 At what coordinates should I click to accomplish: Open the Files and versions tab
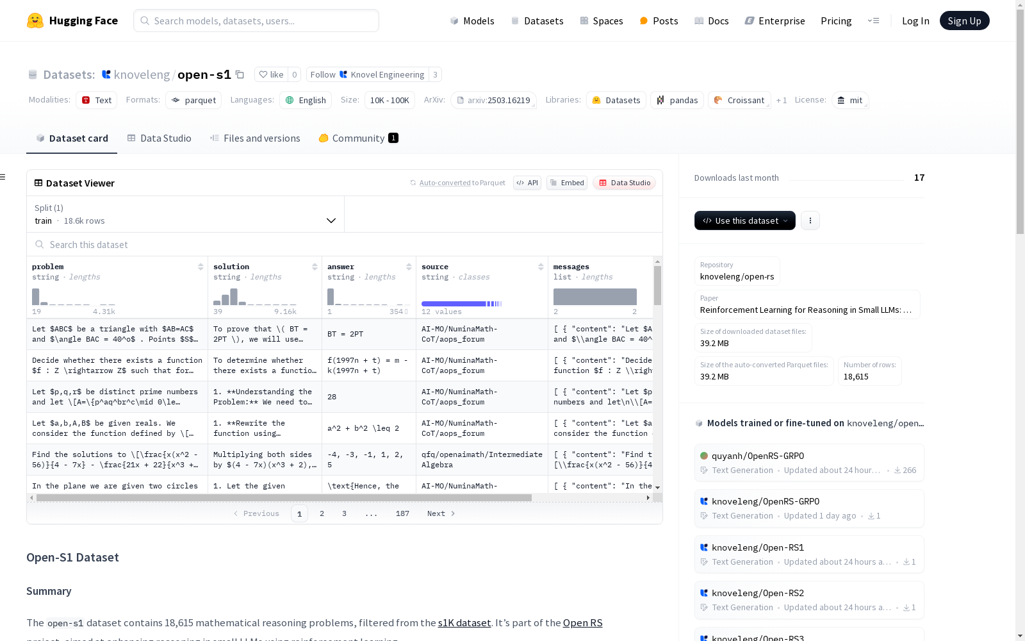255,138
